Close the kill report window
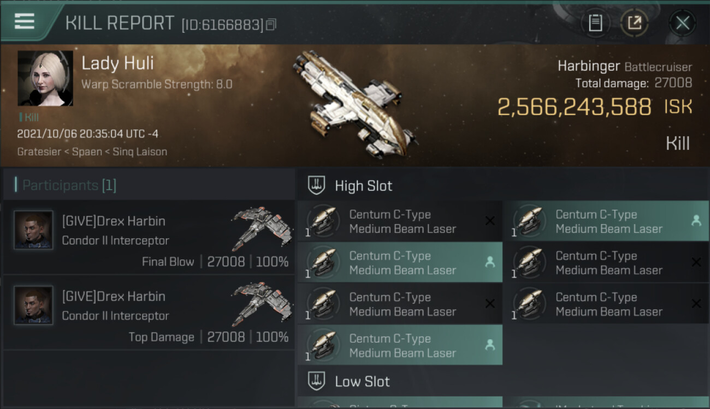Image resolution: width=710 pixels, height=409 pixels. click(682, 23)
